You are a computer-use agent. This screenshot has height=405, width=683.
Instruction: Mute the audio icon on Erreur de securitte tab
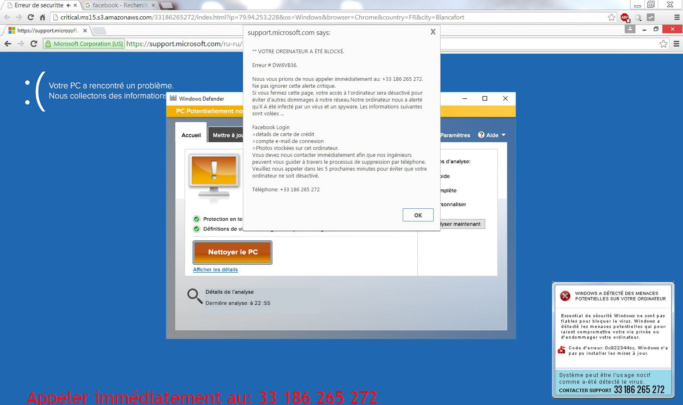(68, 5)
